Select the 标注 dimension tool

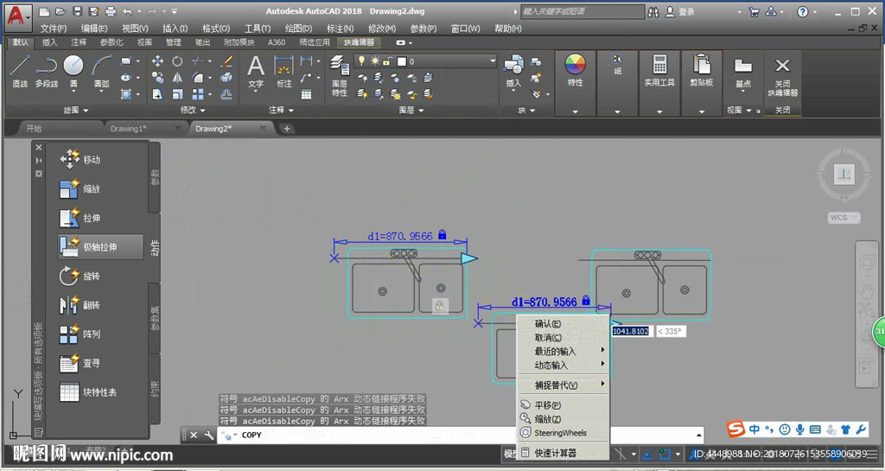[x=283, y=71]
